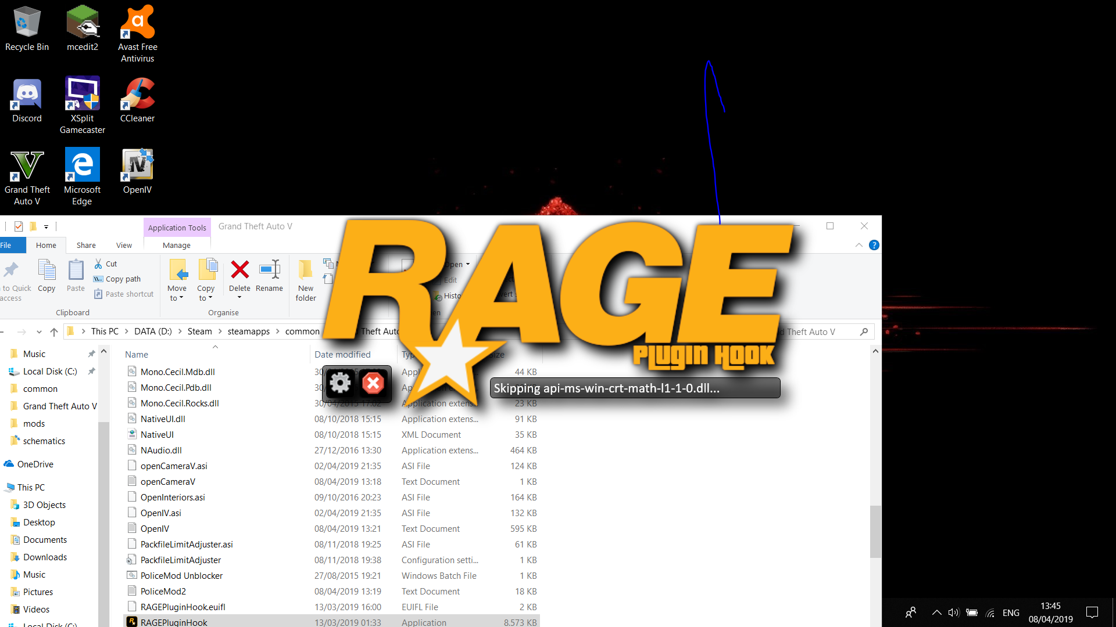Click the Cut scissors button
This screenshot has width=1116, height=627.
click(106, 264)
